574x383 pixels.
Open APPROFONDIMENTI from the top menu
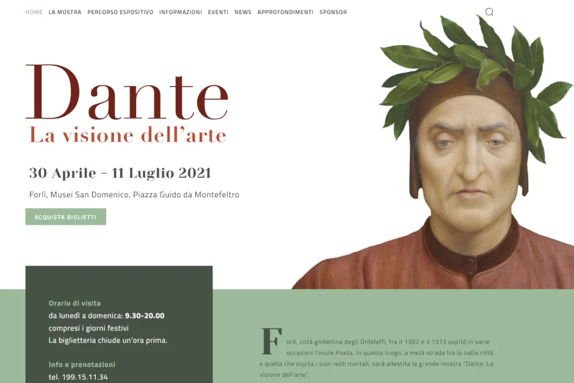(285, 12)
